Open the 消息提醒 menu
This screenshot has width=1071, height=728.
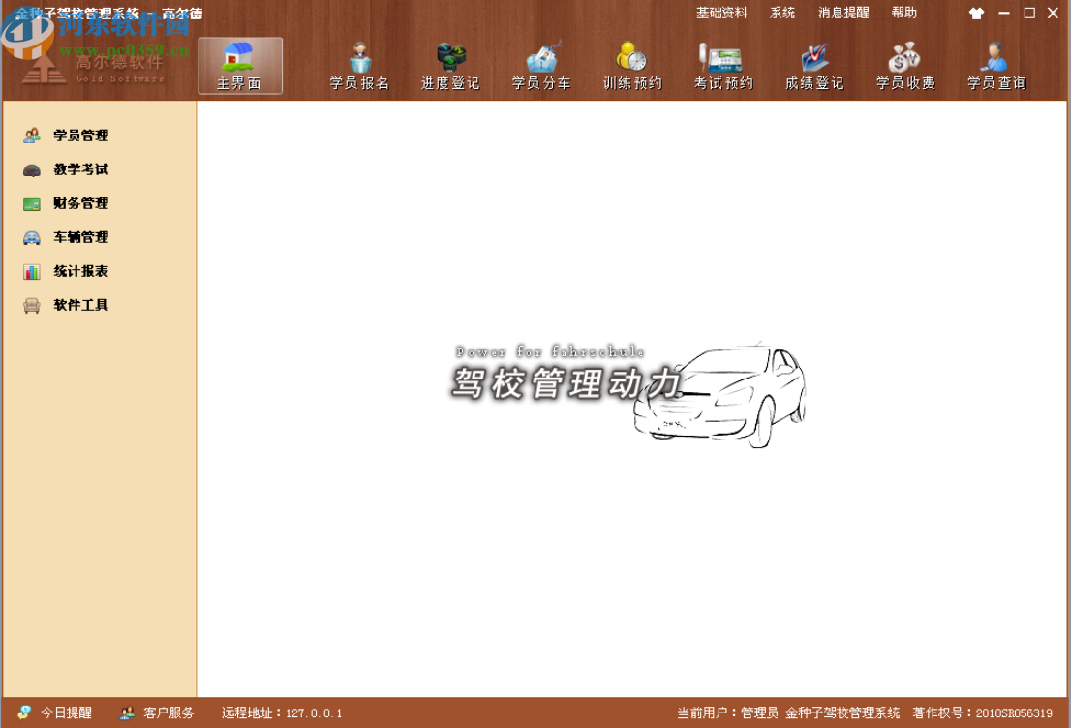coord(843,13)
